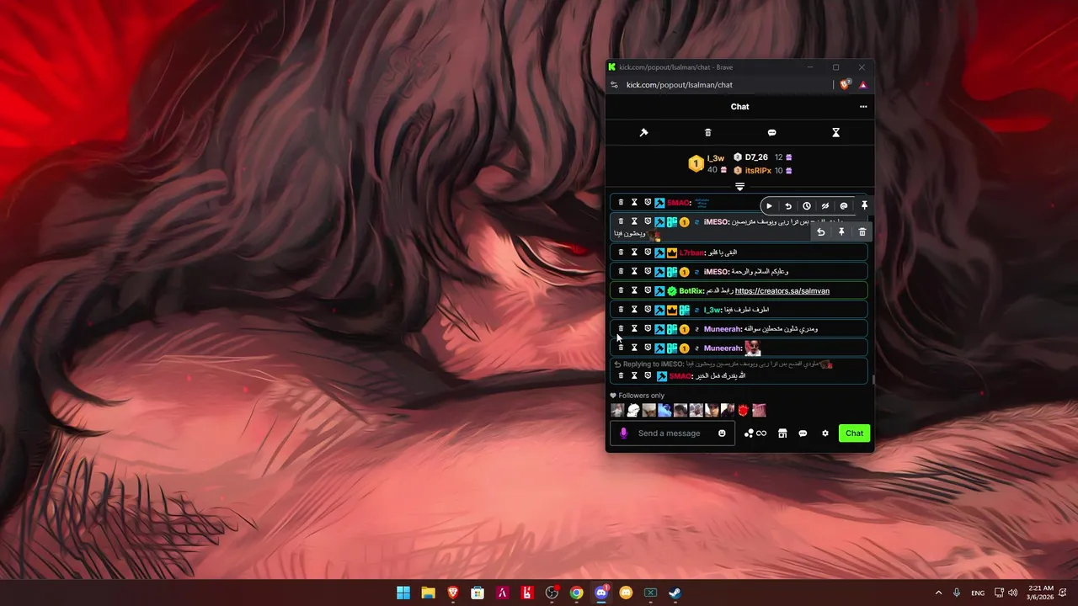Click the username BotRix in chat
Image resolution: width=1078 pixels, height=606 pixels.
(691, 291)
